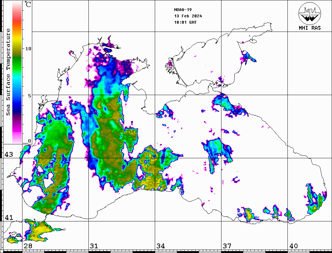Screen dimensions: 332x253
Task: Click the '10' tick on color scale
Action: [x=28, y=49]
